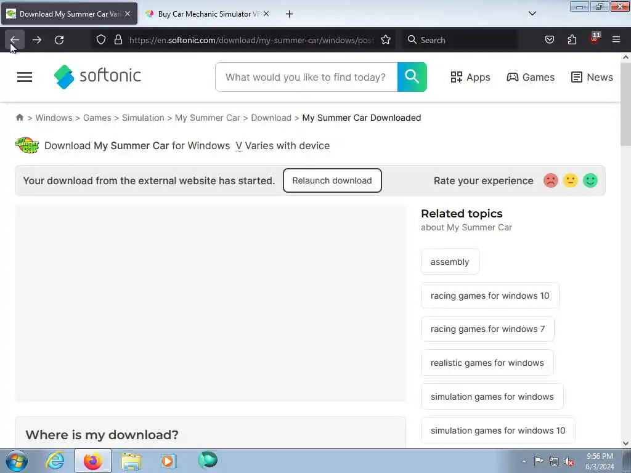This screenshot has width=631, height=473.
Task: Click the page vertical scrollbar thumb
Action: [x=625, y=103]
